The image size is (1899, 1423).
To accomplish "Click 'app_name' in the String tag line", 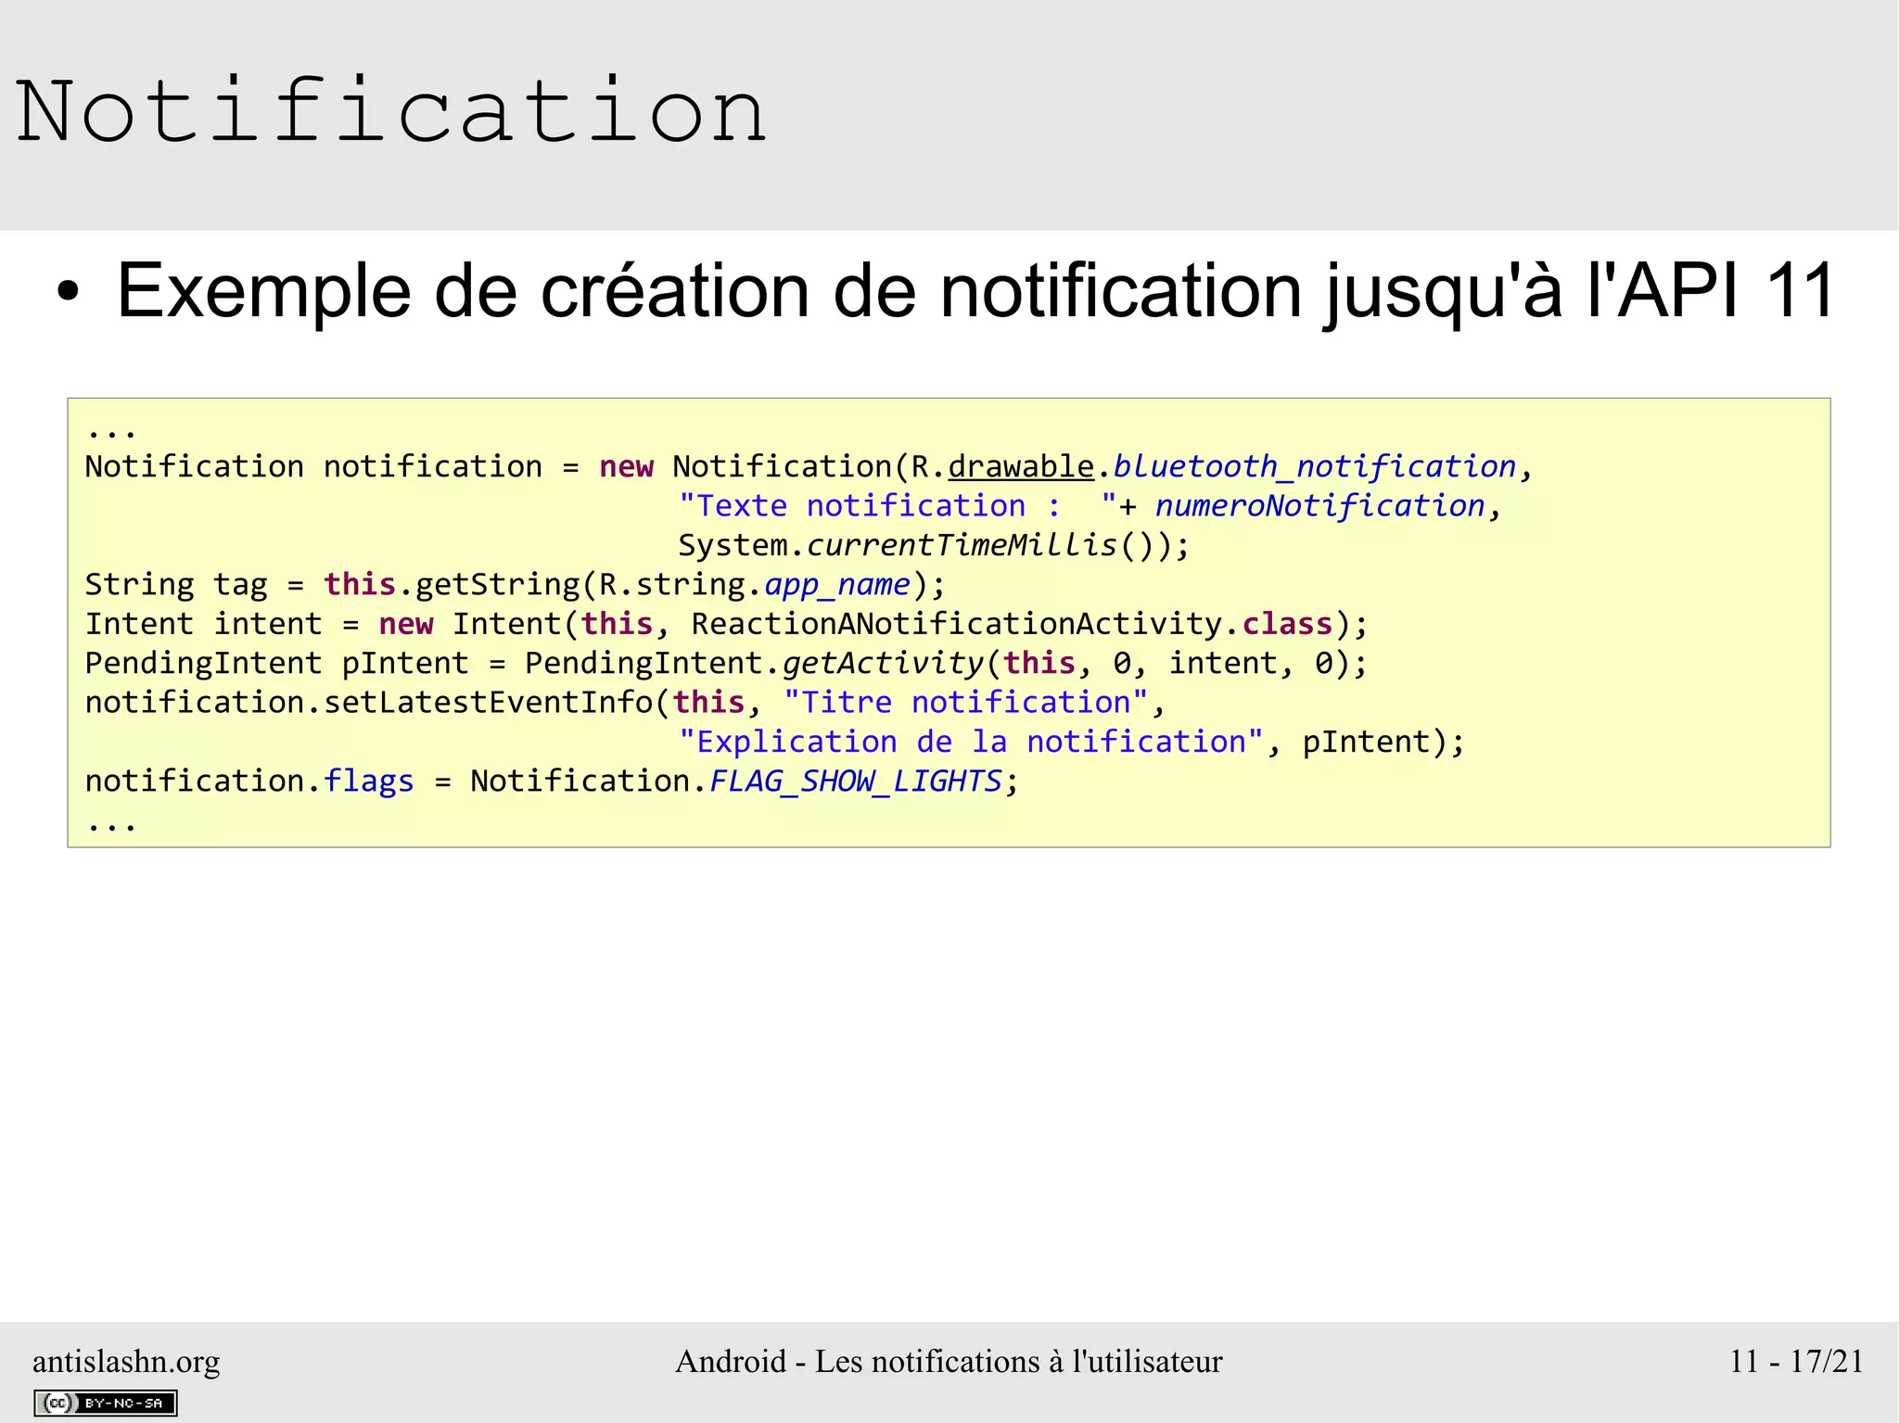I will (837, 585).
